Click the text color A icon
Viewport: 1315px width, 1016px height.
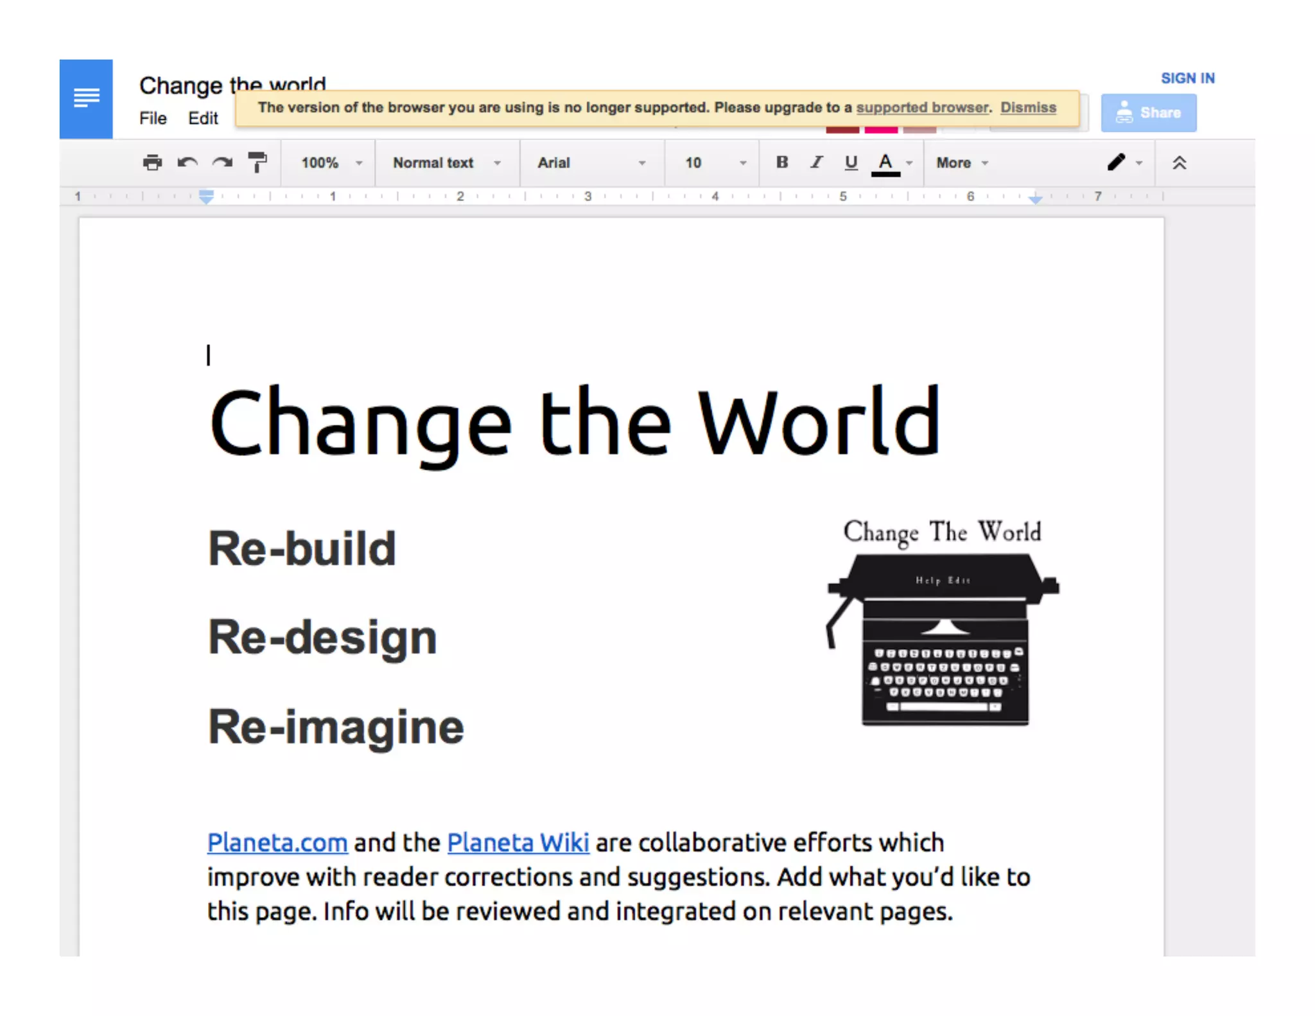pyautogui.click(x=885, y=163)
